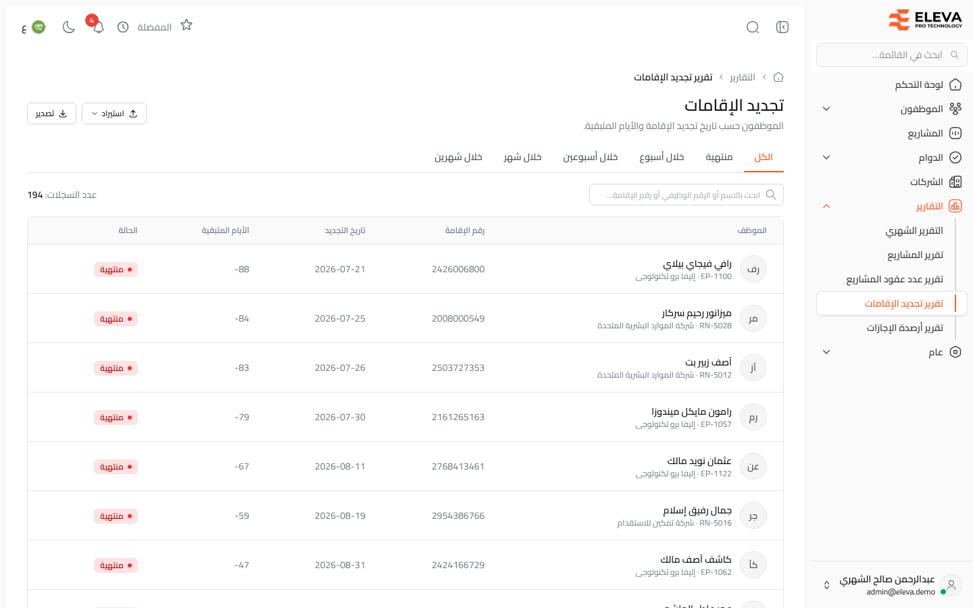Click avatar of عثمان نويد مالك
The image size is (973, 608).
pos(753,466)
